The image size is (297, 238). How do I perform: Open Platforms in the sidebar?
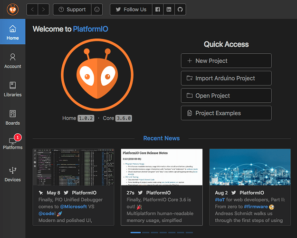coord(13,142)
